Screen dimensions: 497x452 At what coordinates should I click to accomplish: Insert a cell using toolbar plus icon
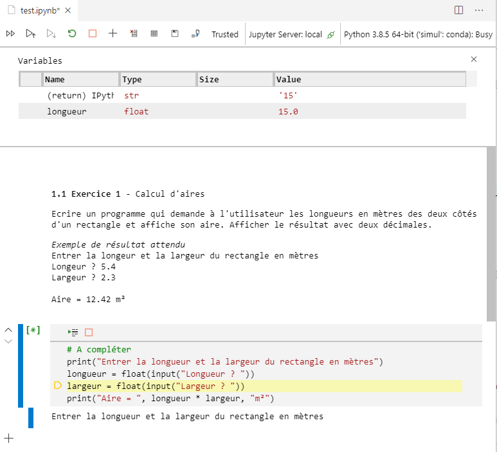tap(113, 33)
